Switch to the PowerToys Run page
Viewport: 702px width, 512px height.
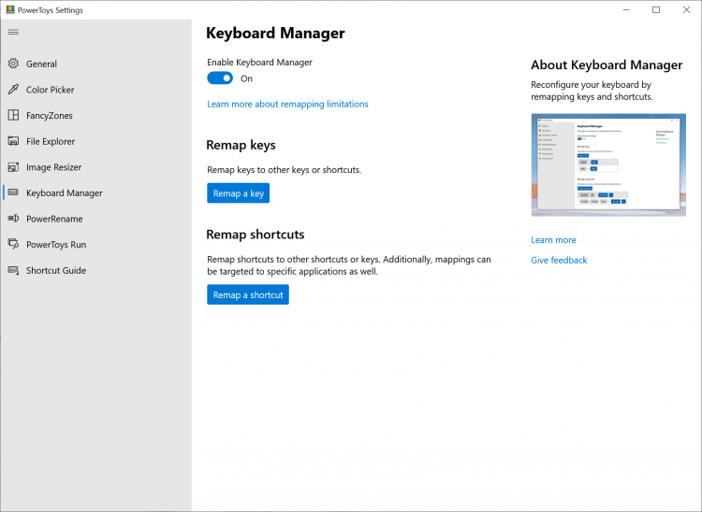(56, 245)
